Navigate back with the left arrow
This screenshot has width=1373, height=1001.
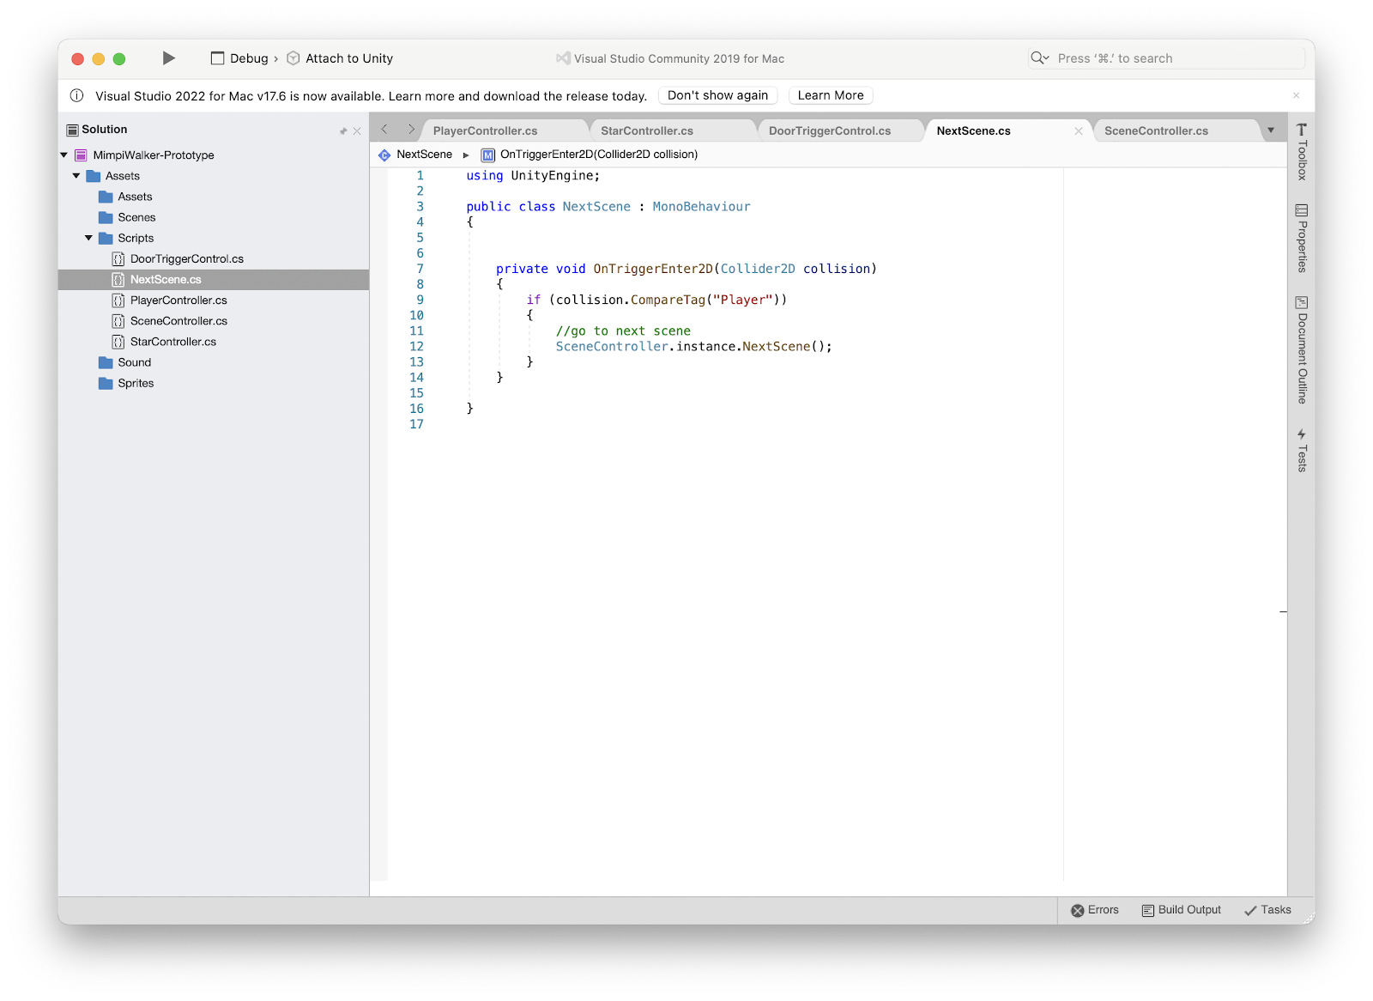tap(384, 130)
